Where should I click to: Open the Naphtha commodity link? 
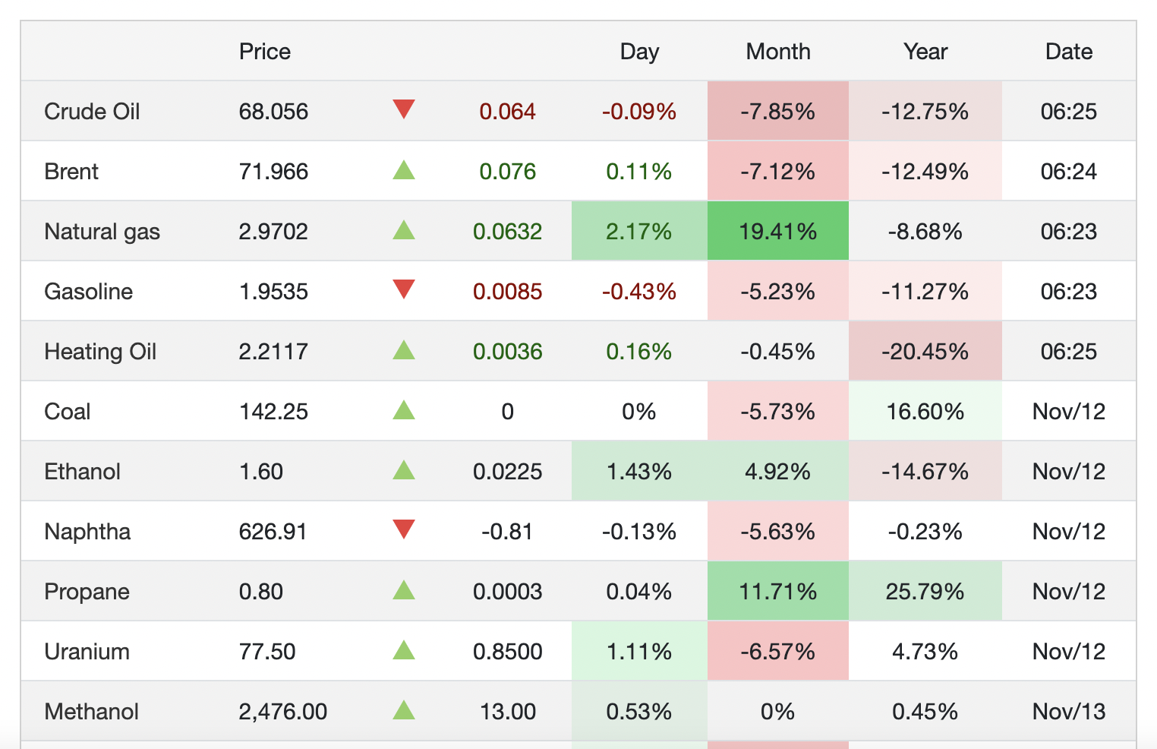coord(87,532)
